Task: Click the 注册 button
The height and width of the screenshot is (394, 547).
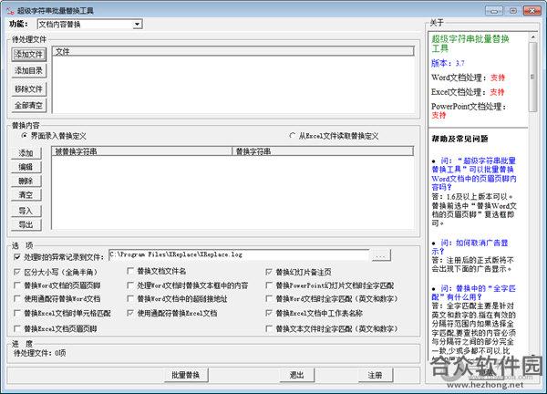Action: coord(375,375)
